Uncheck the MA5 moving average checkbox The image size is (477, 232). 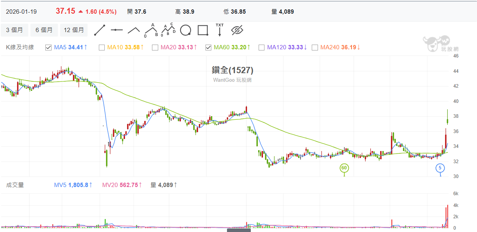coord(48,47)
